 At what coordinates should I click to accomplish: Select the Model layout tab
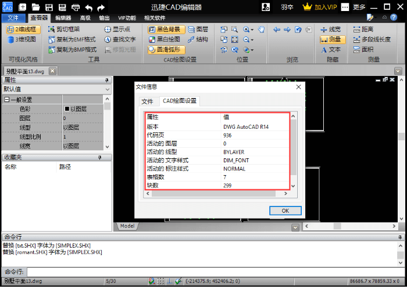pos(127,226)
